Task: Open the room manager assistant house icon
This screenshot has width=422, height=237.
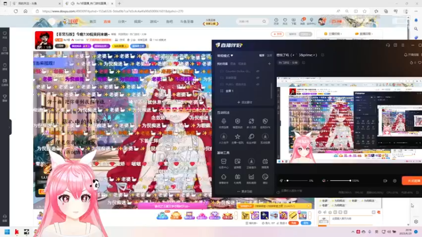Action: pos(223,177)
